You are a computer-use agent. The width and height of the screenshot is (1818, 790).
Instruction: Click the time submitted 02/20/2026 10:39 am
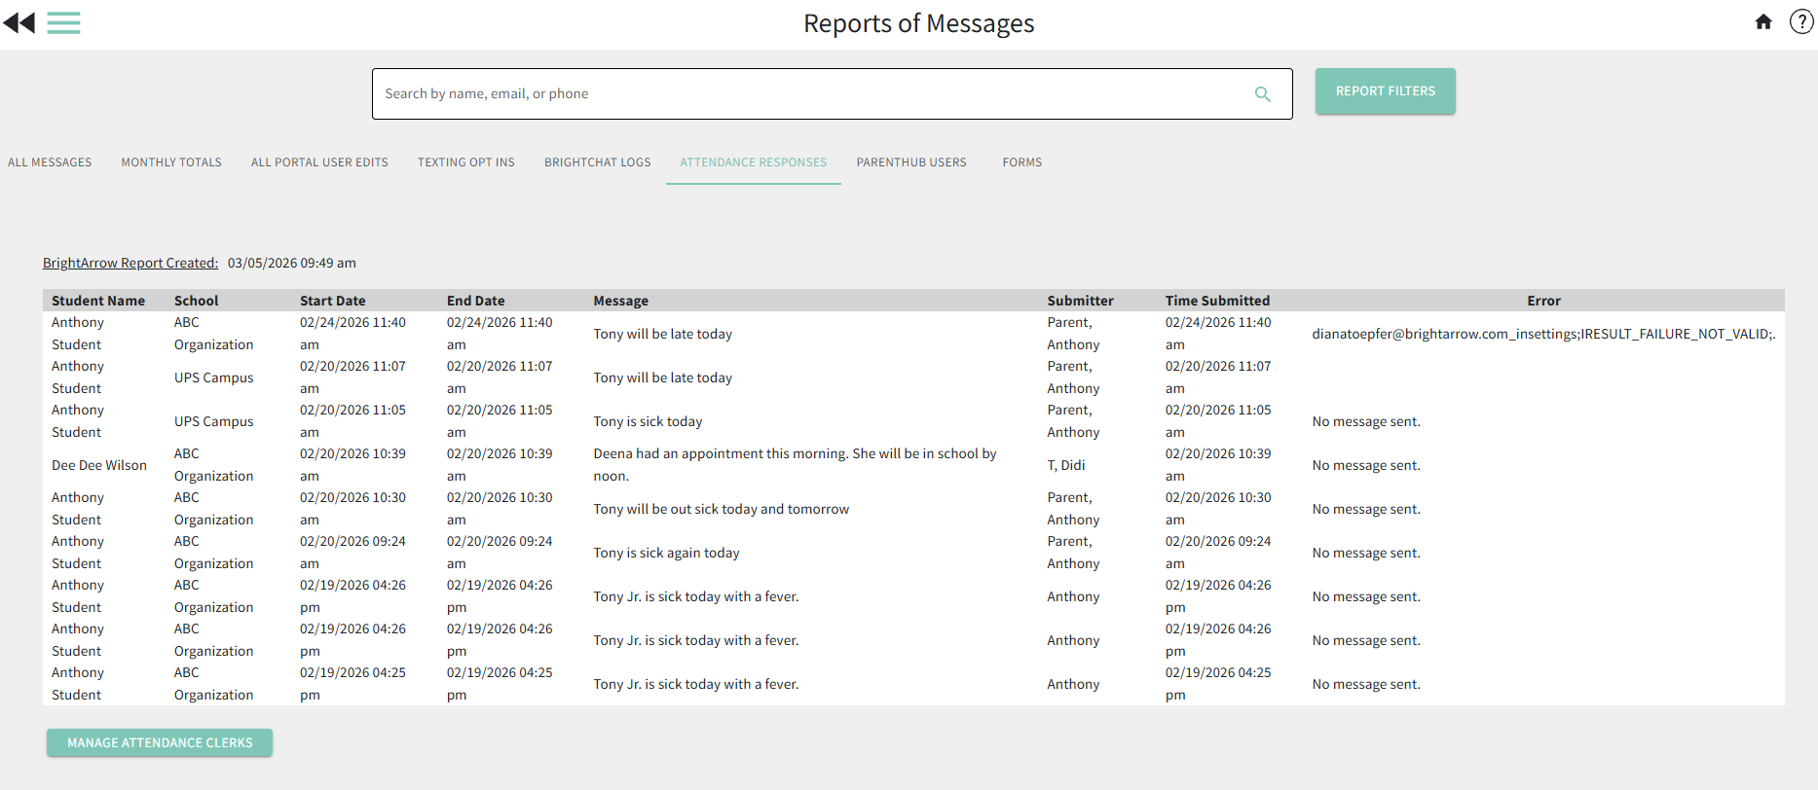pos(1218,465)
